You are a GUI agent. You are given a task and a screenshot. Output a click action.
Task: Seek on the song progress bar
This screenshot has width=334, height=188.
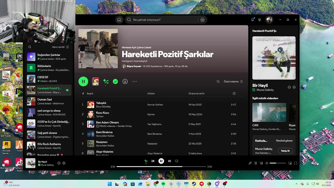pyautogui.click(x=161, y=167)
